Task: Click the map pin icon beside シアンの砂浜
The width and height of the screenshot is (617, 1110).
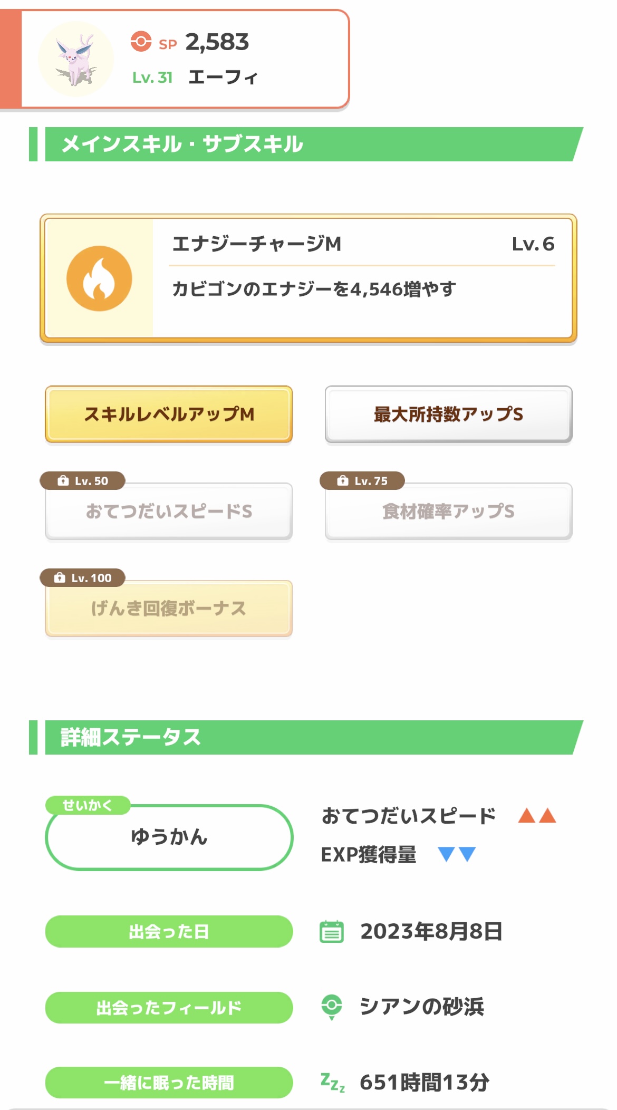Action: click(x=332, y=1007)
